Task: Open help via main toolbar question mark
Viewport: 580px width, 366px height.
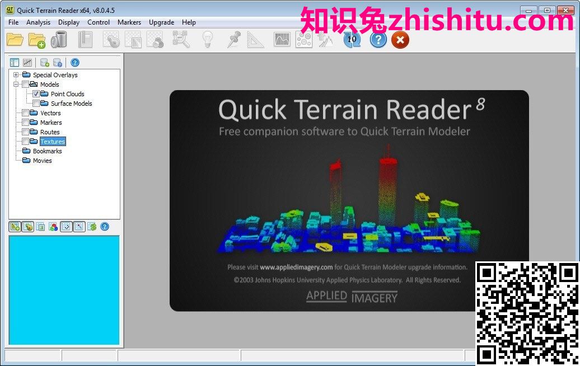Action: click(378, 40)
